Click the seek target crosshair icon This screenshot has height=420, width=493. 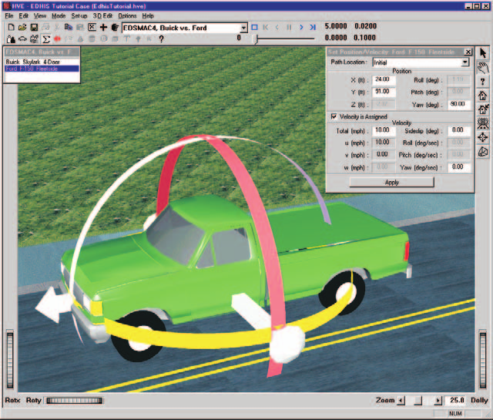point(483,137)
